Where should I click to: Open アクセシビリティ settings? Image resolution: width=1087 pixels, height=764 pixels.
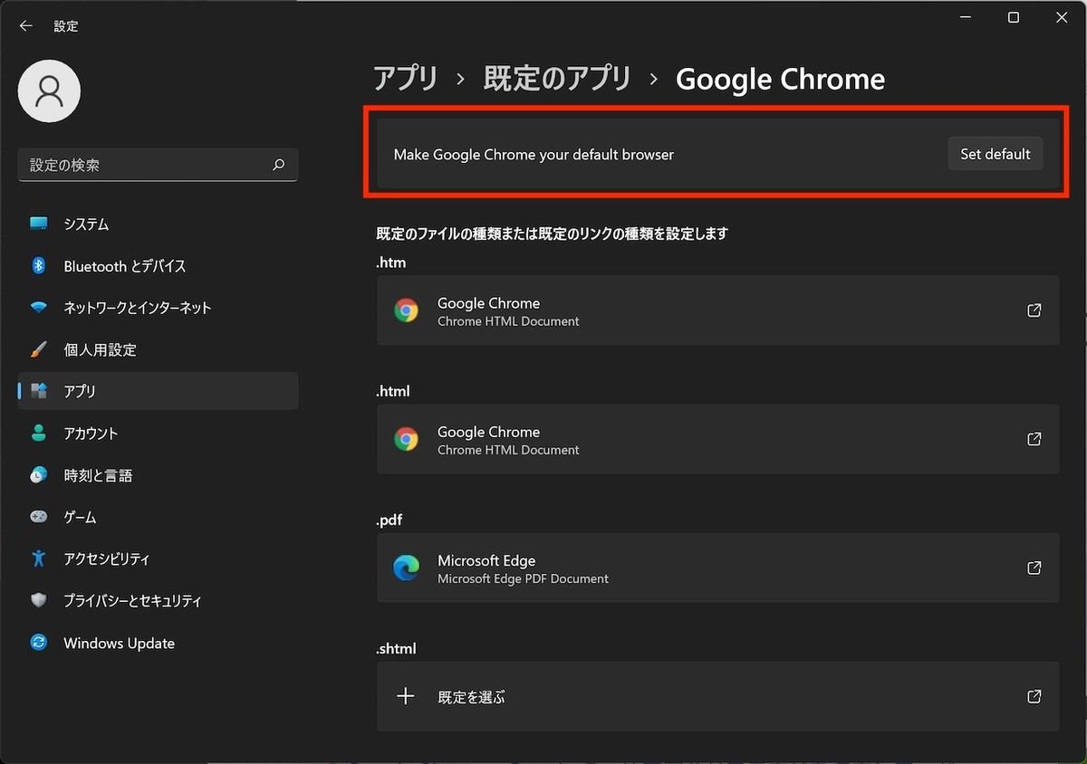click(158, 559)
